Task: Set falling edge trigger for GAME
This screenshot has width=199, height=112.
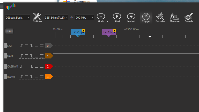Action: pos(32,56)
